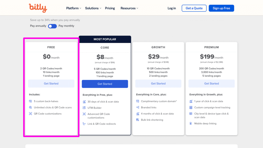Image resolution: width=263 pixels, height=148 pixels.
Task: Click Log in
Action: pos(172,8)
